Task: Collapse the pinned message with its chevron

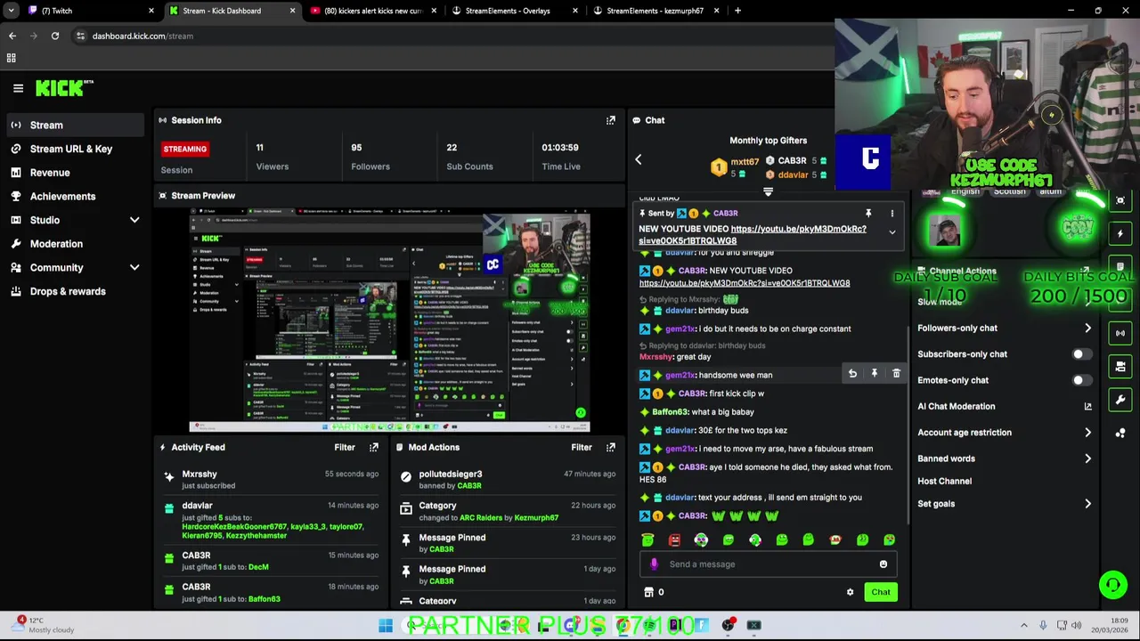Action: pos(892,232)
